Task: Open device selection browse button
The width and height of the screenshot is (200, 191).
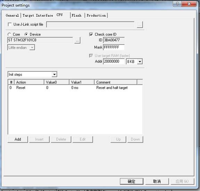Action: pos(77,40)
